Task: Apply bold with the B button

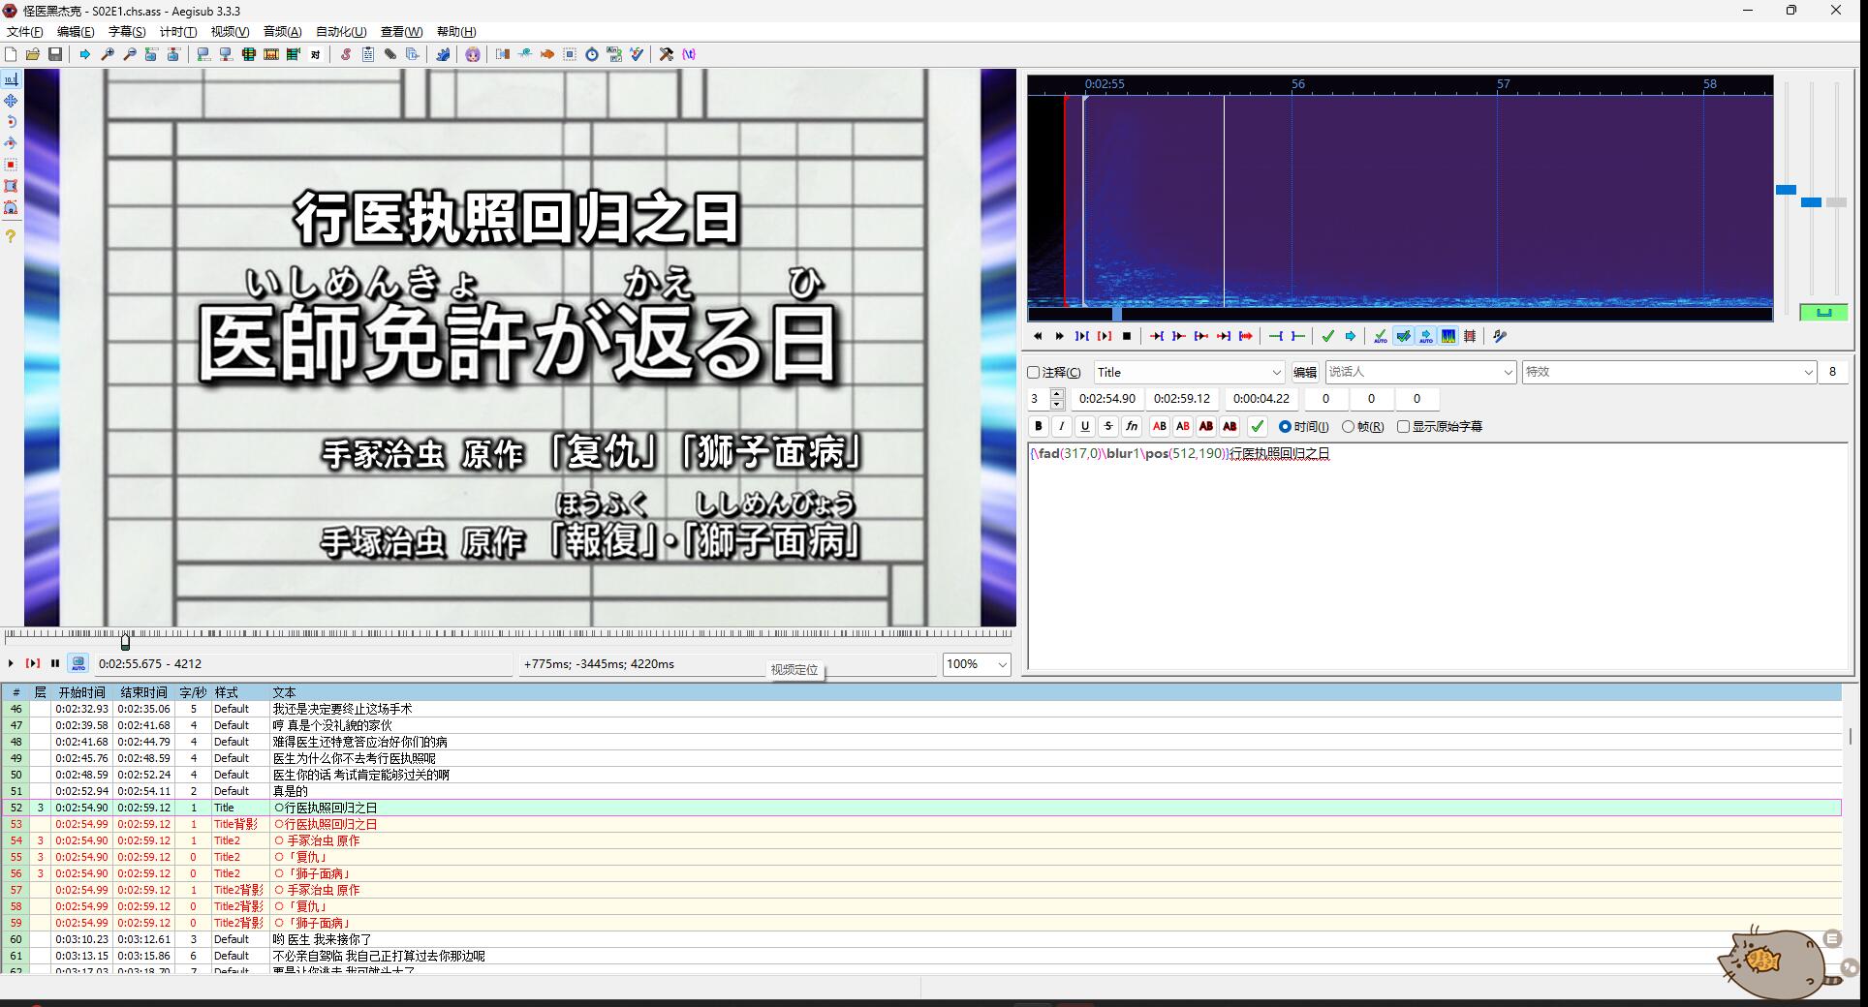Action: pyautogui.click(x=1039, y=426)
